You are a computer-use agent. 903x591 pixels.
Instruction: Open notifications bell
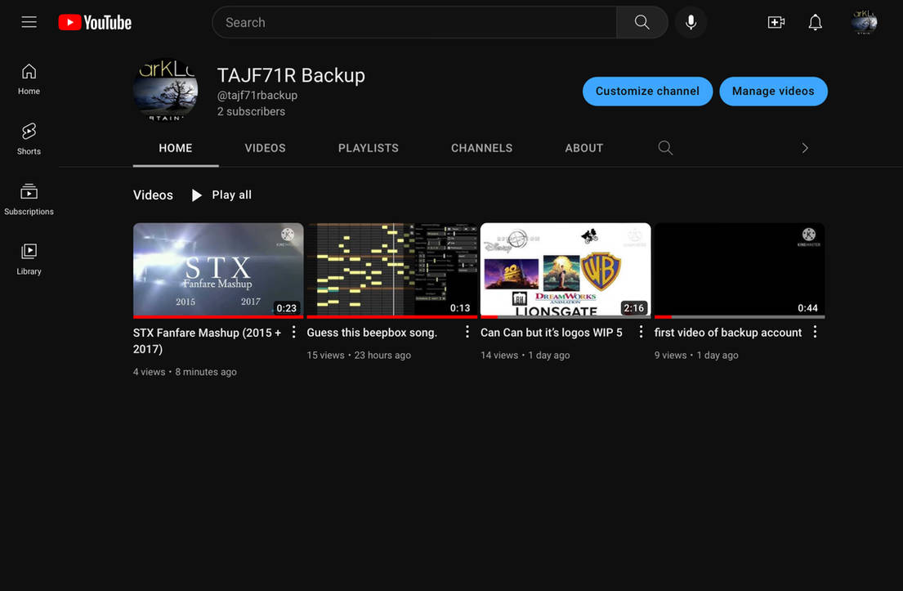815,22
